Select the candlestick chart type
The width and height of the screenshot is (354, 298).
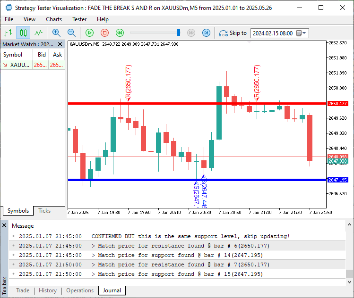[x=23, y=33]
